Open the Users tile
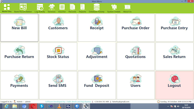194x109 pixels. pyautogui.click(x=136, y=85)
